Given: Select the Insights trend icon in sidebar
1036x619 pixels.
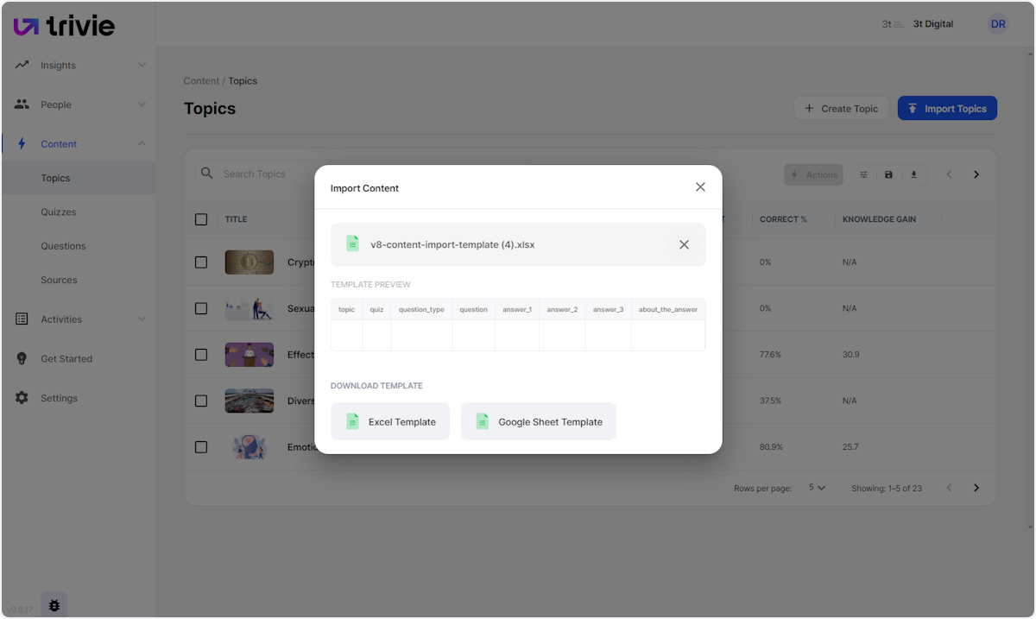Looking at the screenshot, I should pyautogui.click(x=21, y=65).
